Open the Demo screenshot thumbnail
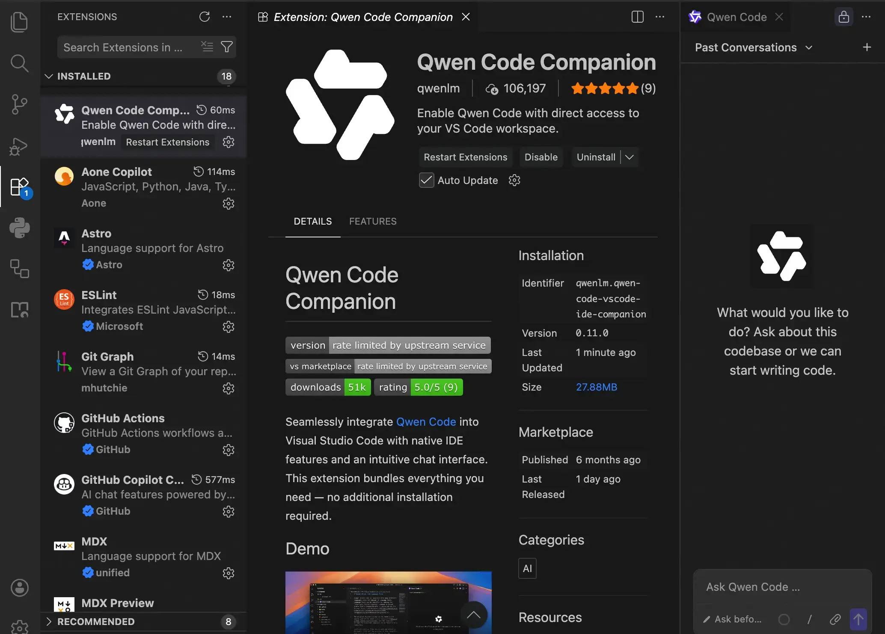This screenshot has height=634, width=885. click(388, 602)
